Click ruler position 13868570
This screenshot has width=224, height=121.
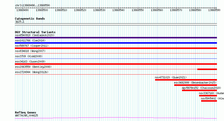click(x=176, y=10)
